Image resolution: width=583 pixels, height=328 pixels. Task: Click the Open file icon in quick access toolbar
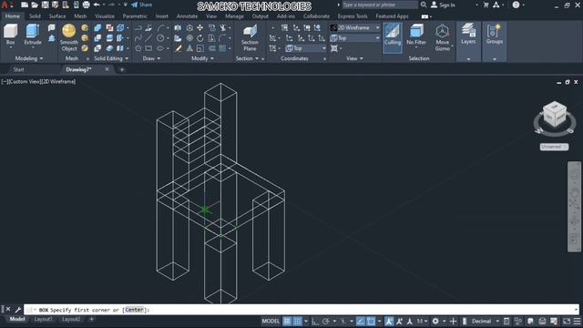(x=35, y=5)
